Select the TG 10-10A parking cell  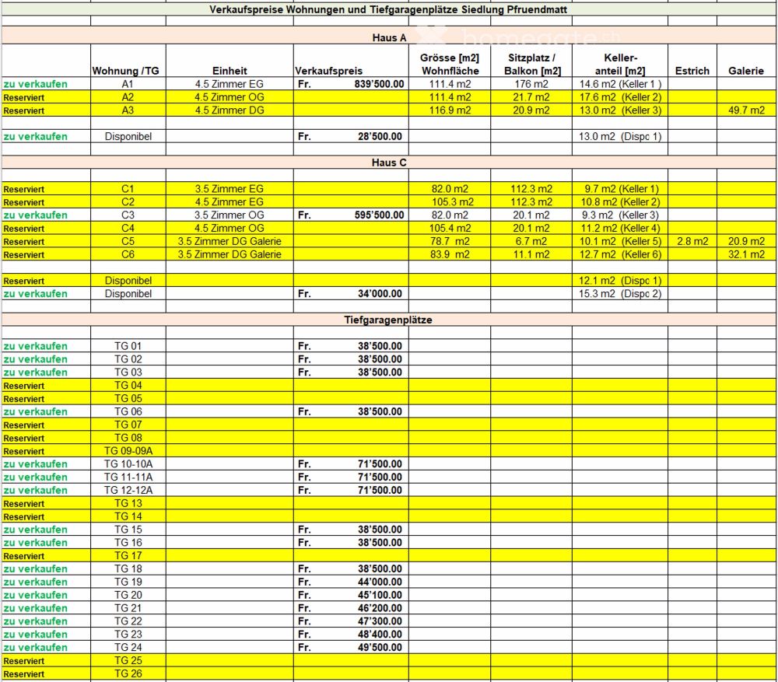coord(128,464)
